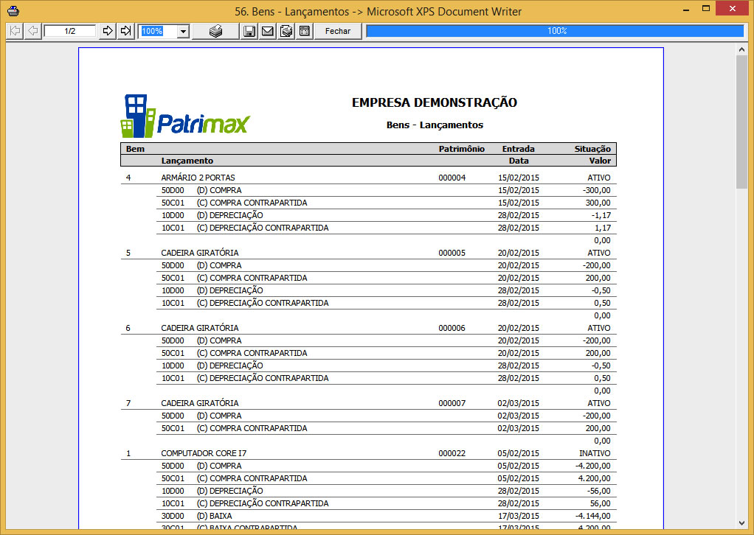Click CADEIRA GIRATÓRIA for bem 5

tap(199, 253)
